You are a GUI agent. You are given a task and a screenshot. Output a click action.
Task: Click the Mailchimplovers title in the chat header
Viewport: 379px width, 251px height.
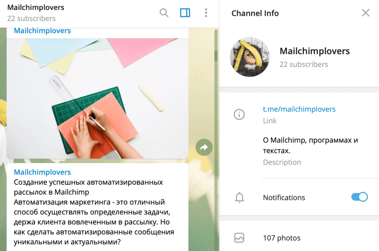coord(35,7)
